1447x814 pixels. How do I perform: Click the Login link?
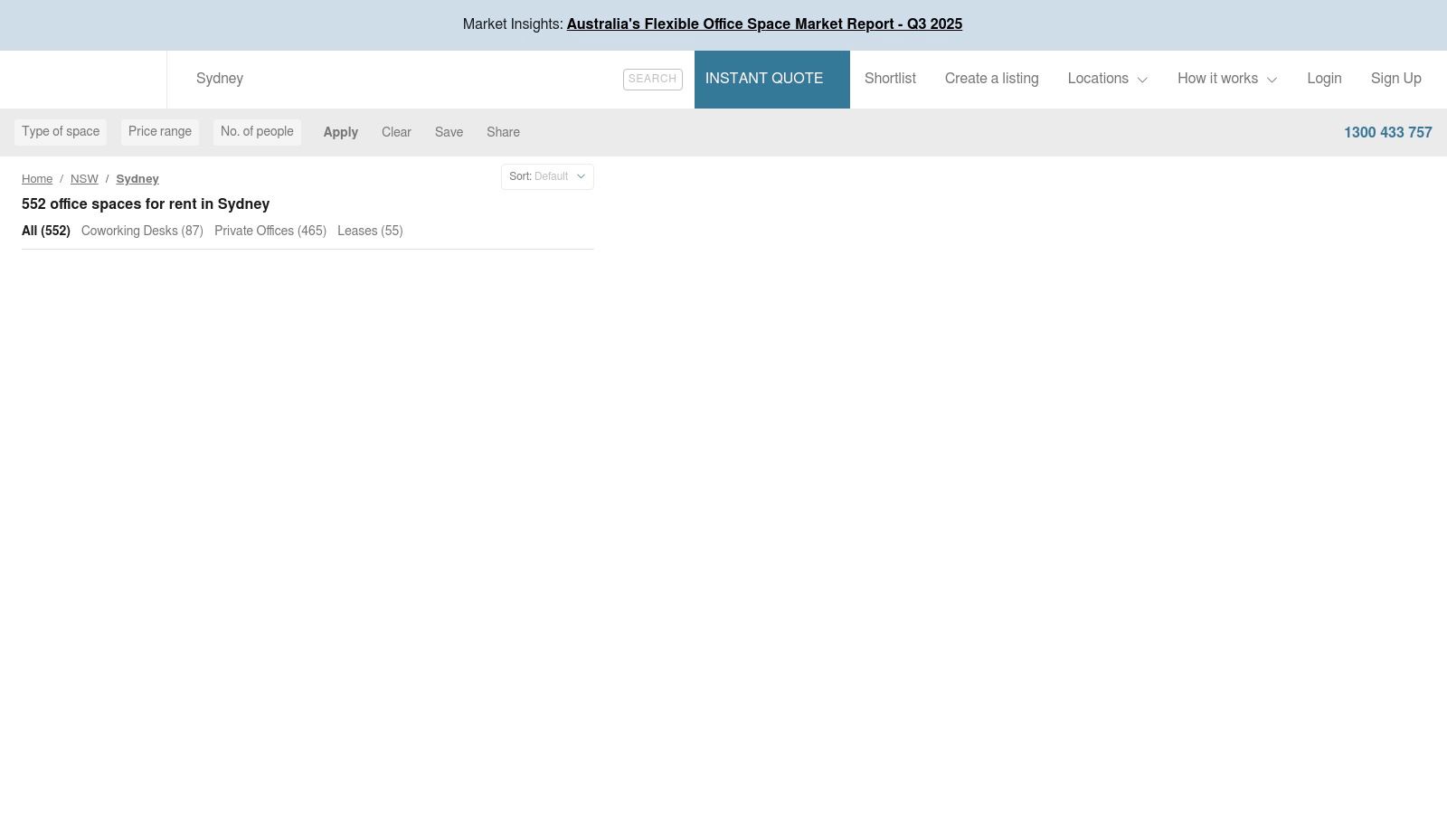1324,79
